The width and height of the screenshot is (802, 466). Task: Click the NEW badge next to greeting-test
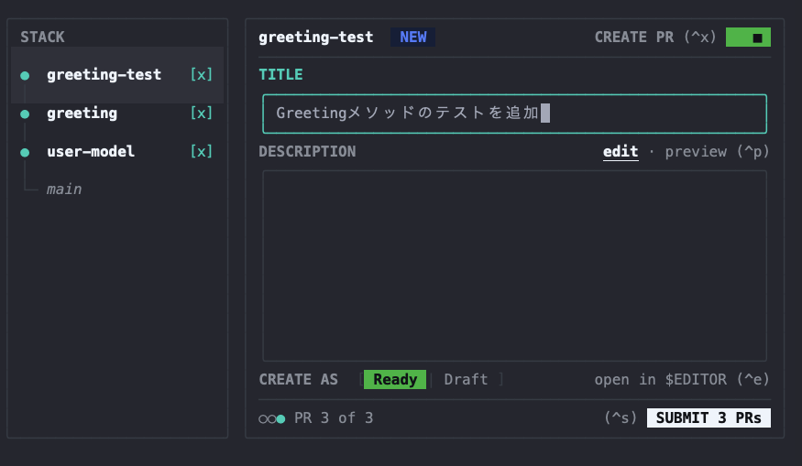point(412,38)
